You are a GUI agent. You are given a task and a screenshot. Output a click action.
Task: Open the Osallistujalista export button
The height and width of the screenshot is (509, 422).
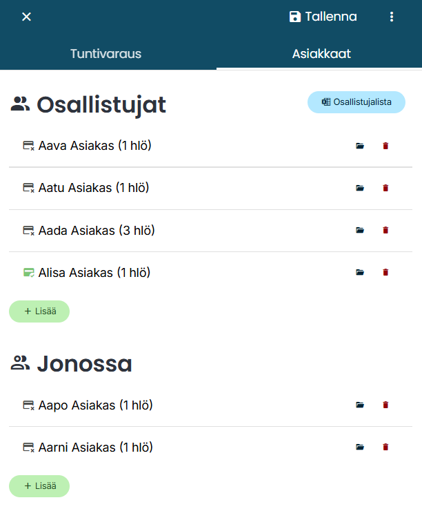pos(356,102)
